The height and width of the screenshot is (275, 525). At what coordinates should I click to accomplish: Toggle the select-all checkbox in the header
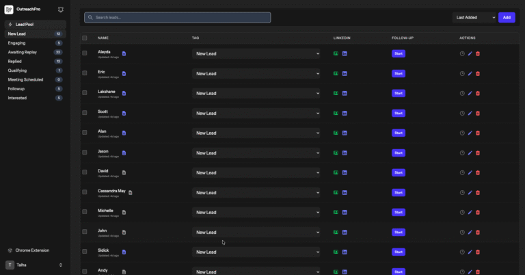84,38
